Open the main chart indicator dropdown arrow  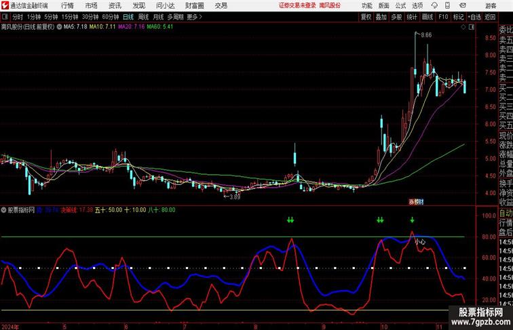point(59,27)
